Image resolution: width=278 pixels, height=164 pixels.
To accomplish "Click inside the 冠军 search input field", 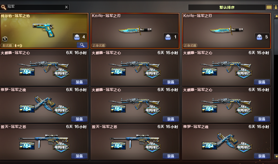I will point(35,7).
